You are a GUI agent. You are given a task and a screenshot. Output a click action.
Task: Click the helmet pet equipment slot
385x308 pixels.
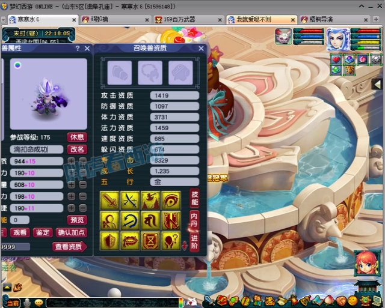pyautogui.click(x=180, y=73)
